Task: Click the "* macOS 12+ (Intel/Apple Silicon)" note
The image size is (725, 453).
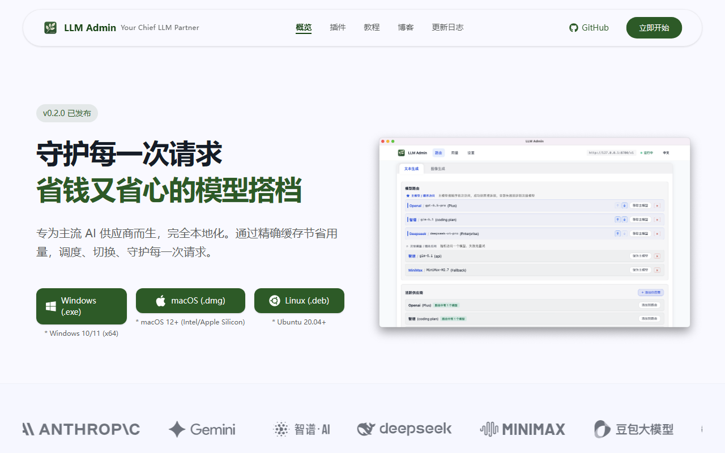Action: 190,322
